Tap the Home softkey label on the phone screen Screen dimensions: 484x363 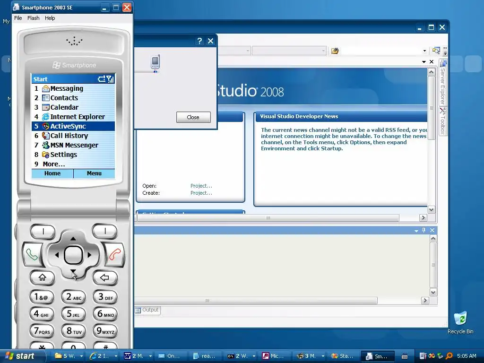tap(52, 173)
